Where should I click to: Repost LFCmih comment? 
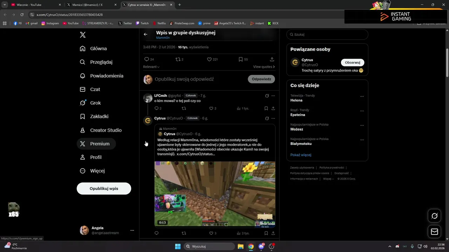pos(184,108)
